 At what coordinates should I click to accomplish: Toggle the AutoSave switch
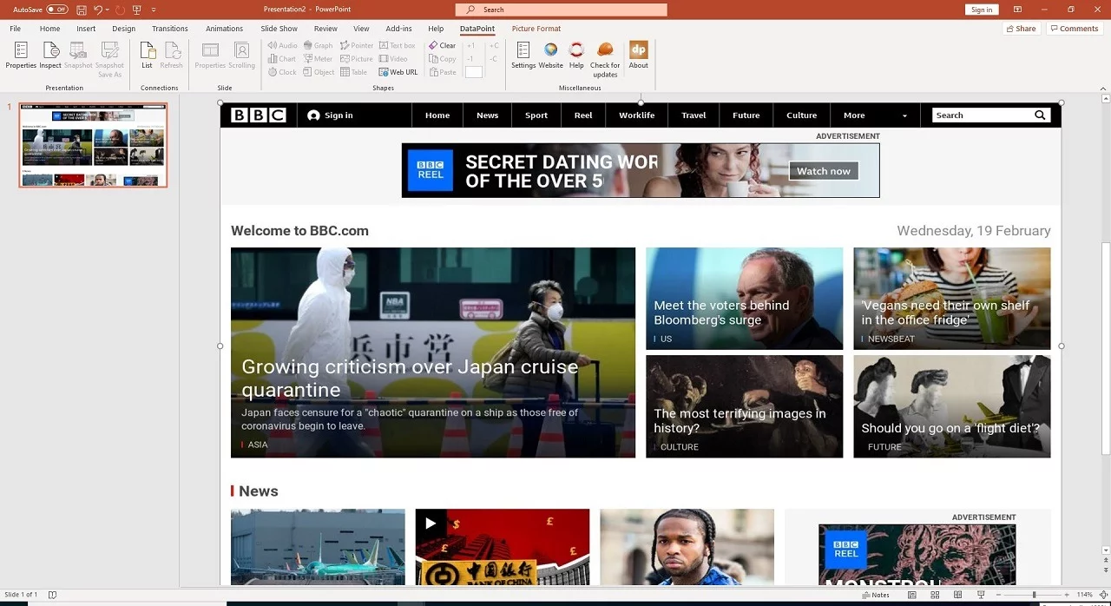[56, 10]
